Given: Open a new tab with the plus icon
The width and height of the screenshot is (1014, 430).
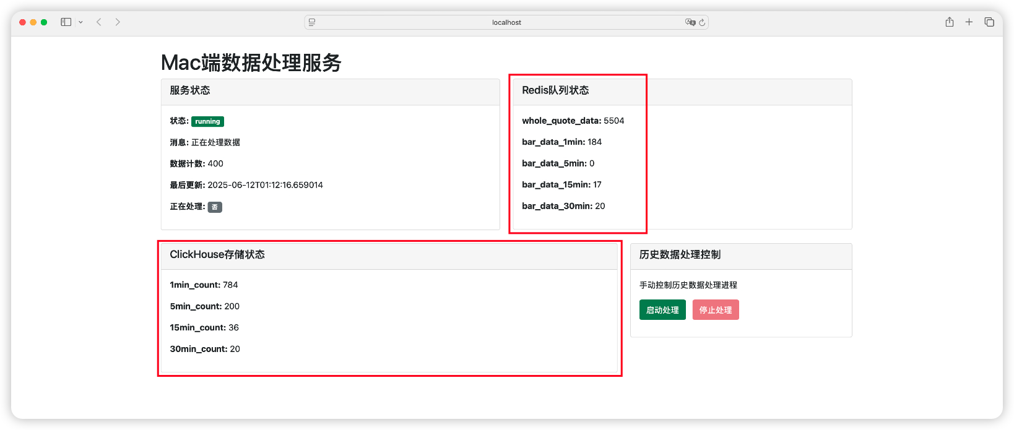Looking at the screenshot, I should coord(969,22).
